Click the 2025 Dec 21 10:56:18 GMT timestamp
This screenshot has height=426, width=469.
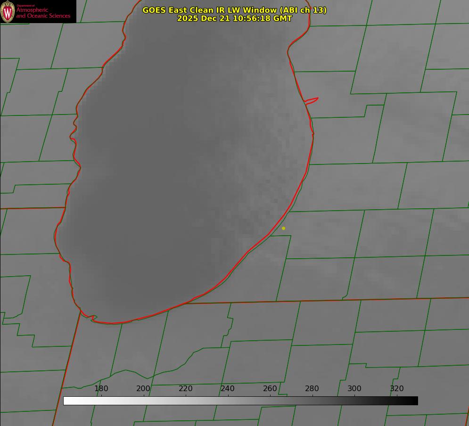coord(234,18)
